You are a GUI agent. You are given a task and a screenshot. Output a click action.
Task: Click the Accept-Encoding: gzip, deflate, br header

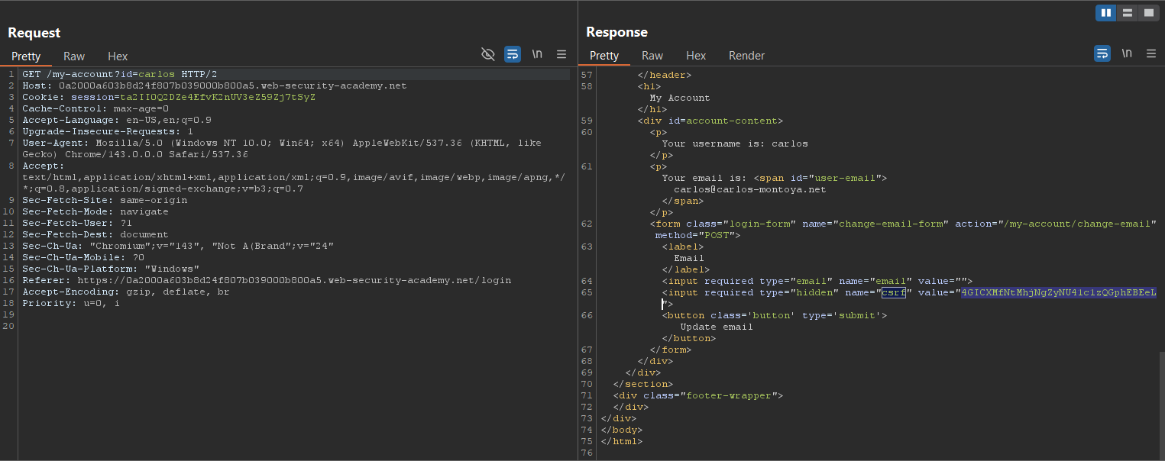(x=126, y=292)
